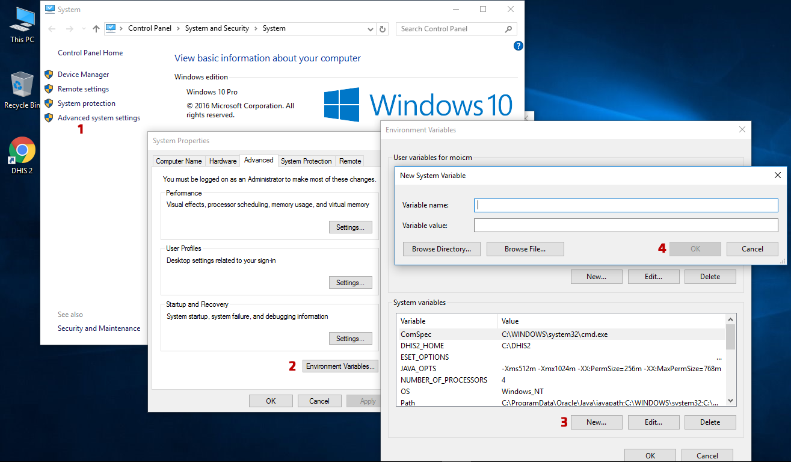Click Edit under User variables

654,277
